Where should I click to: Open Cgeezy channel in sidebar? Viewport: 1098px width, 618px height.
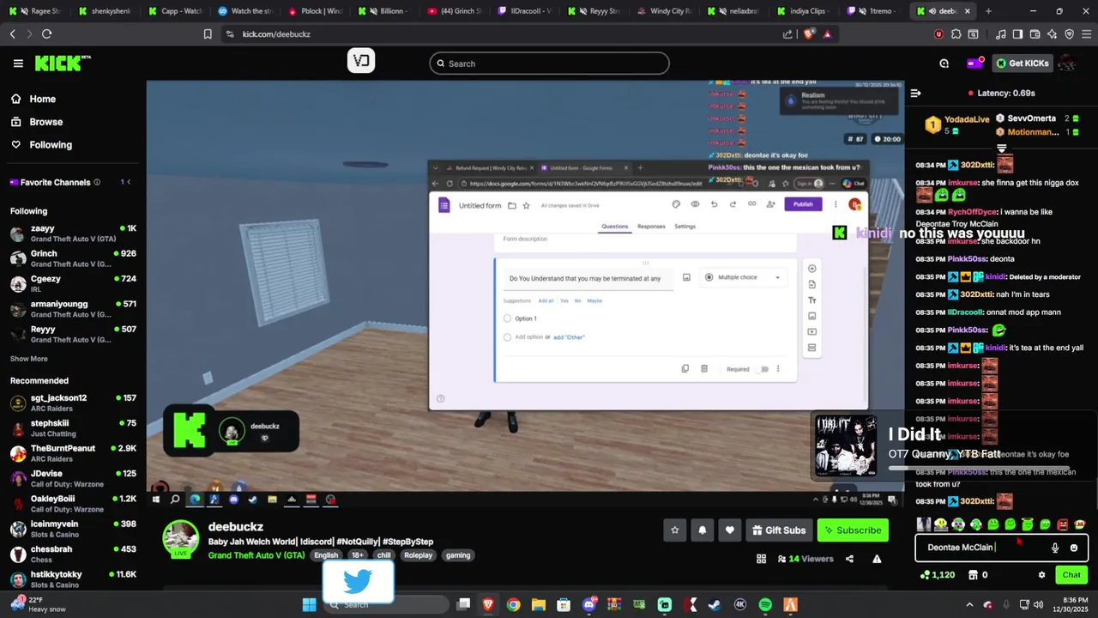coord(73,284)
